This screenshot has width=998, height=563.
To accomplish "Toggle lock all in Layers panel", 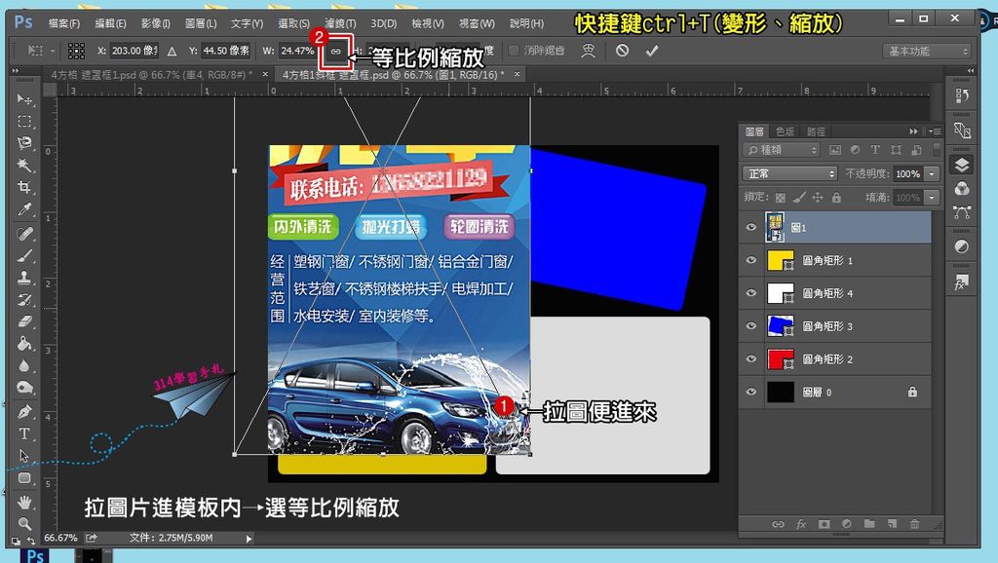I will pyautogui.click(x=837, y=198).
